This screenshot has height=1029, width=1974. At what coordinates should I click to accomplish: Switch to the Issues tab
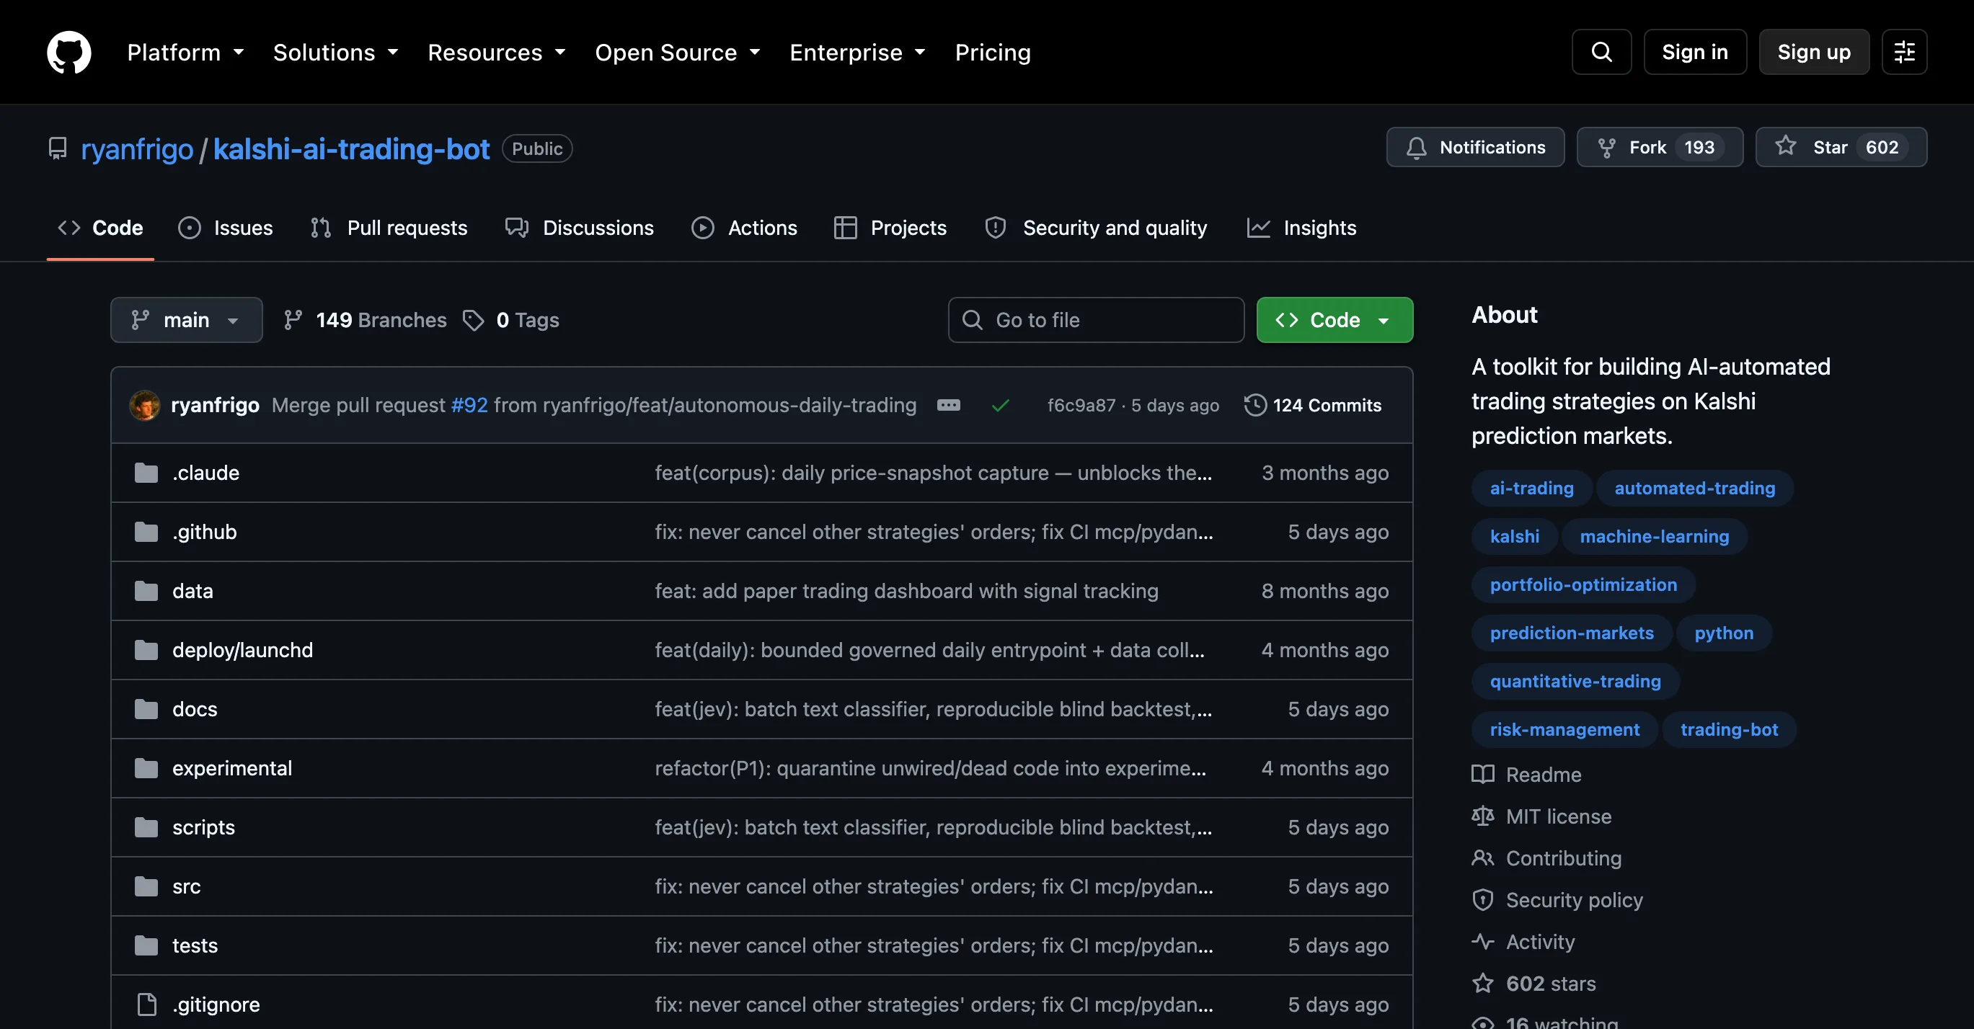(225, 228)
